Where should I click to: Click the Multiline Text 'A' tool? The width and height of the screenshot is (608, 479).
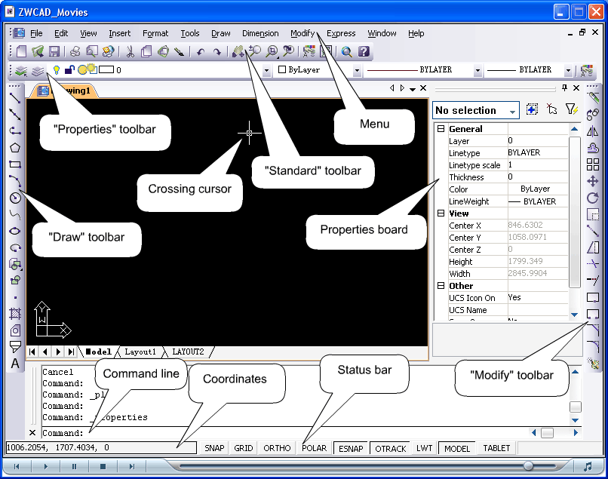(14, 364)
